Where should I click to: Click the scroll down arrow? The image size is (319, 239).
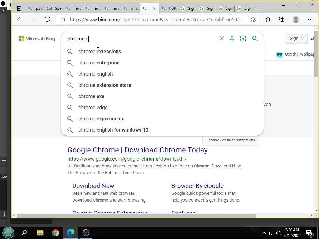316,210
